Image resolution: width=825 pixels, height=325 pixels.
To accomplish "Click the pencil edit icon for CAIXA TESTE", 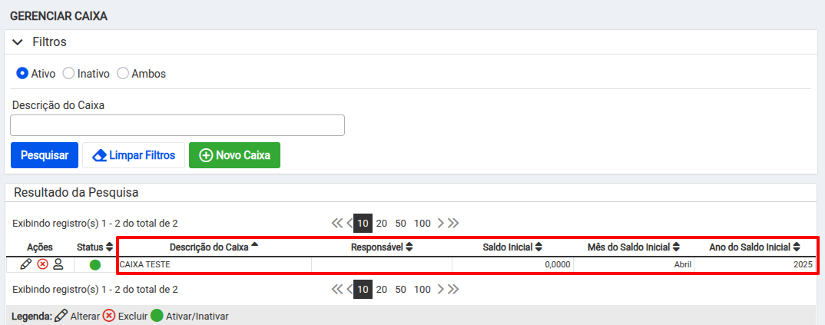I will [x=25, y=264].
